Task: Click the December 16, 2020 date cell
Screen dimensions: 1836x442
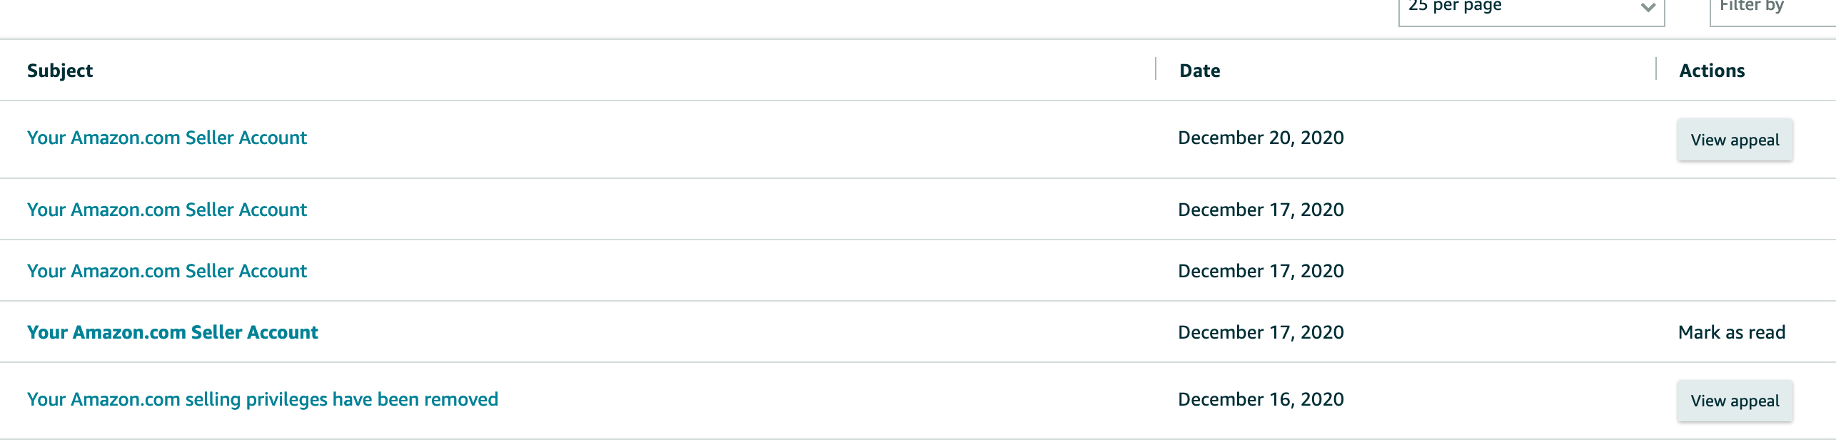Action: 1261,399
